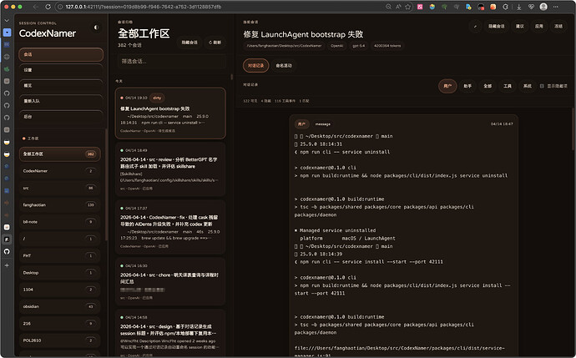Screen dimensions: 576x358
Task: Click the OpenAI chip under session title
Action: click(x=337, y=46)
